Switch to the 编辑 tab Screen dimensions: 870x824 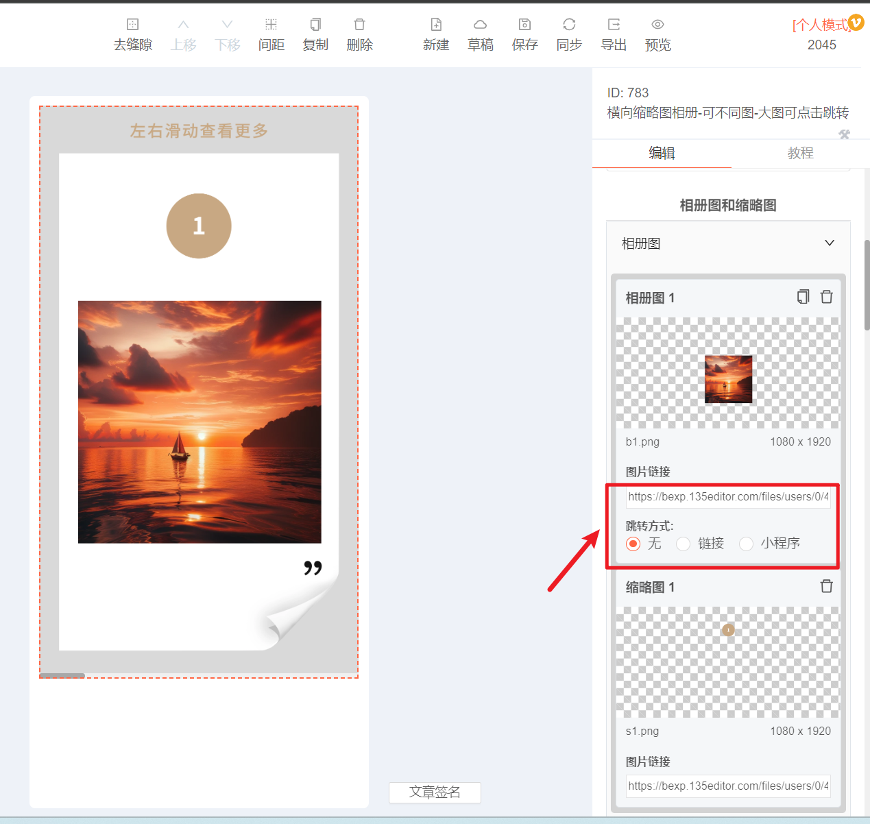662,153
